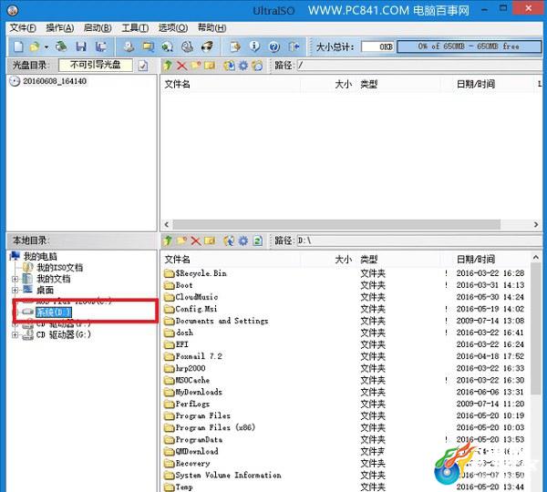The image size is (547, 492).
Task: Expand the CD 驱动器(G:) tree node
Action: pos(15,335)
